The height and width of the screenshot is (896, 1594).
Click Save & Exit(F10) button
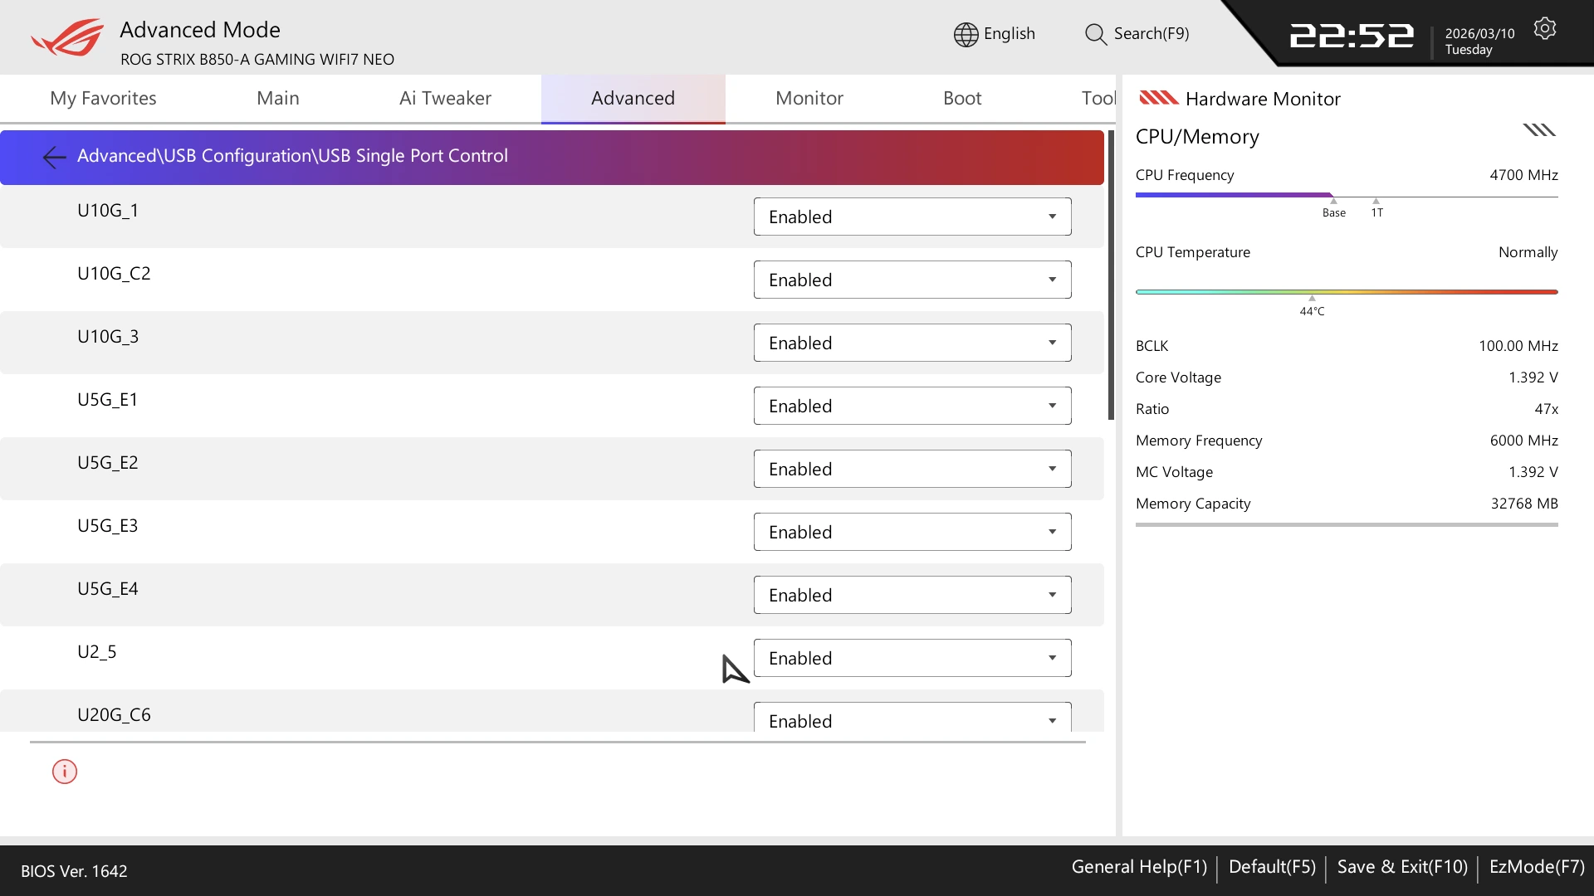(x=1402, y=867)
